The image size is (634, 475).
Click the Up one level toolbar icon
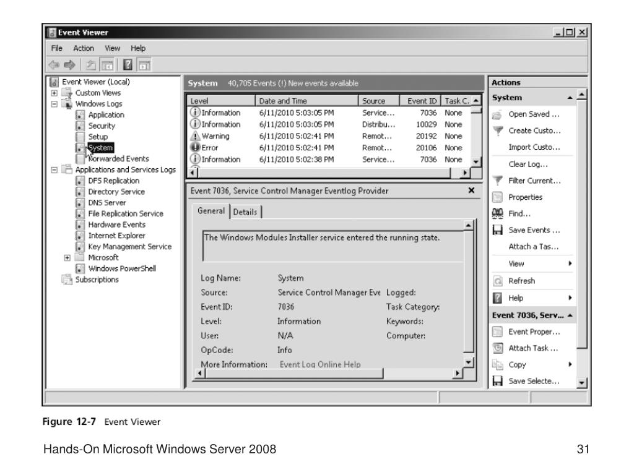click(x=90, y=64)
